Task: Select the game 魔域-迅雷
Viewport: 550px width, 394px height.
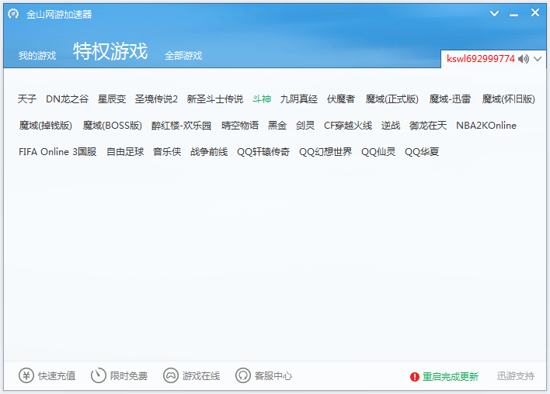Action: click(x=450, y=99)
